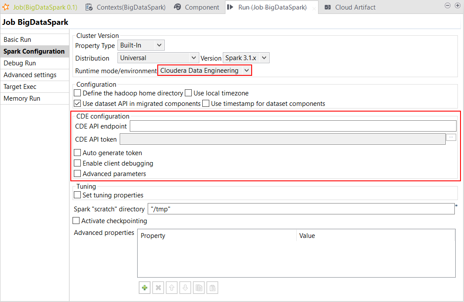Image resolution: width=464 pixels, height=302 pixels.
Task: Enable Use timestamp for dataset components
Action: click(206, 103)
